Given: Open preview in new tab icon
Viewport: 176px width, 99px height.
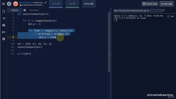Looking at the screenshot, I should coord(163,10).
